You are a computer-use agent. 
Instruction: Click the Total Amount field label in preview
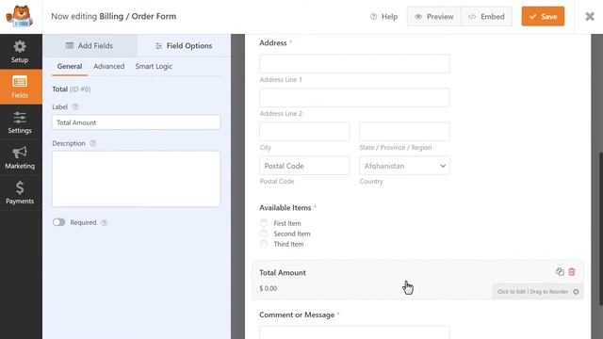(283, 272)
